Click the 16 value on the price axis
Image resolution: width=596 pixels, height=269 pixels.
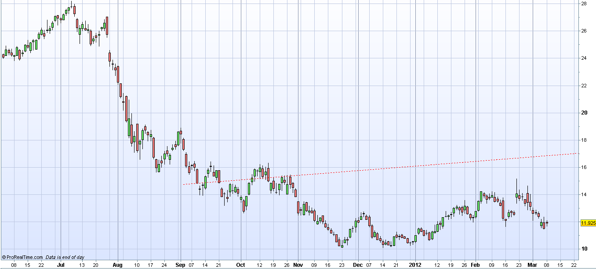[584, 167]
